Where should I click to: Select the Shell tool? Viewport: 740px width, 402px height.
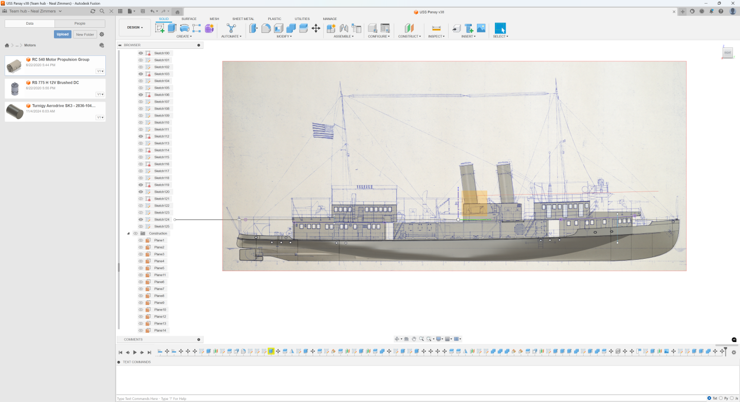(279, 28)
